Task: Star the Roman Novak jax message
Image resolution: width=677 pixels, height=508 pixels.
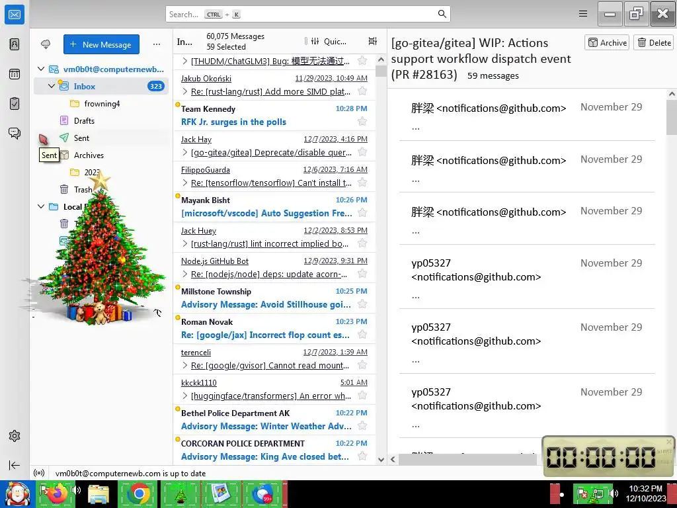Action: pos(362,334)
